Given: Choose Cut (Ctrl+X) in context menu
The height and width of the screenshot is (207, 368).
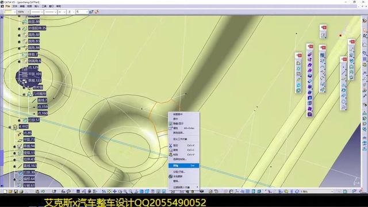Looking at the screenshot, I should (x=184, y=145).
